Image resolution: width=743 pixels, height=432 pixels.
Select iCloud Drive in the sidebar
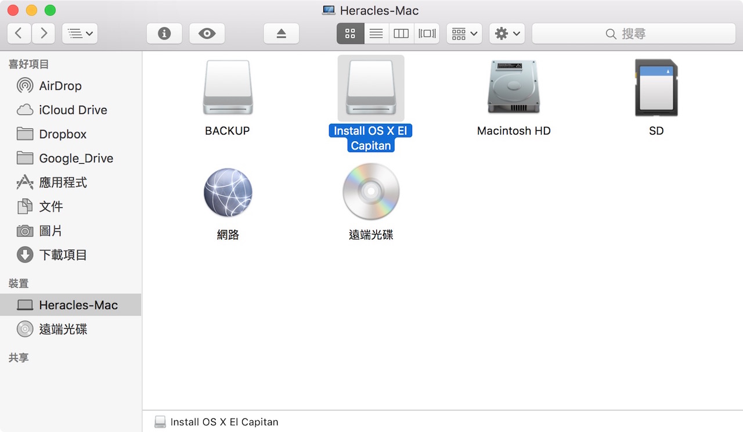tap(71, 110)
